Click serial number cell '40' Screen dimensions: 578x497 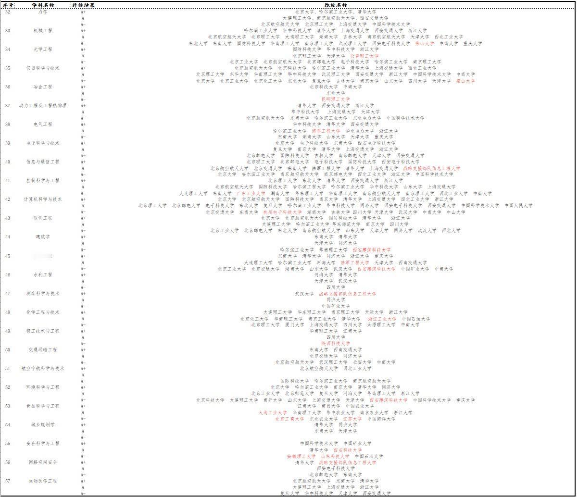[x=8, y=162]
